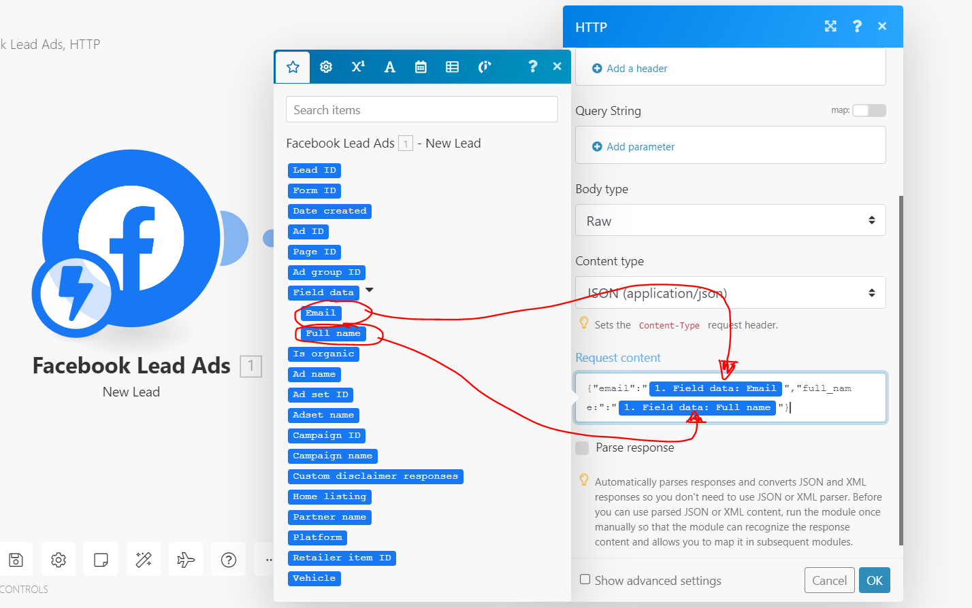Open more options ellipsis in bottom toolbar

coord(268,560)
